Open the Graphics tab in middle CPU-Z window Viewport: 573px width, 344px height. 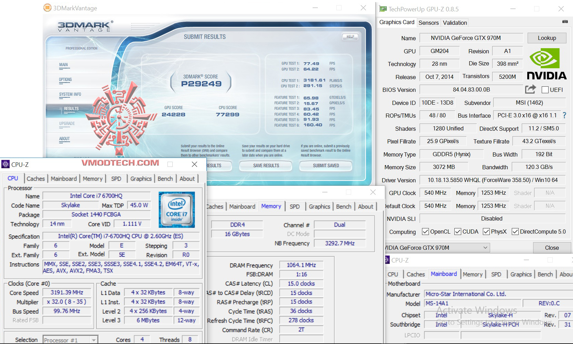point(319,206)
